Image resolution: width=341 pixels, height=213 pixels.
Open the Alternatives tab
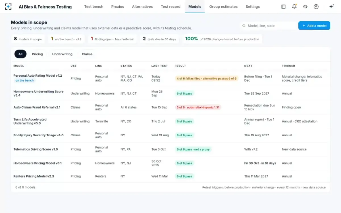142,7
